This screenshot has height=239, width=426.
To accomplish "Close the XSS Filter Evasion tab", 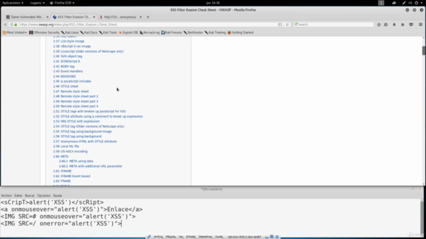I will click(94, 17).
